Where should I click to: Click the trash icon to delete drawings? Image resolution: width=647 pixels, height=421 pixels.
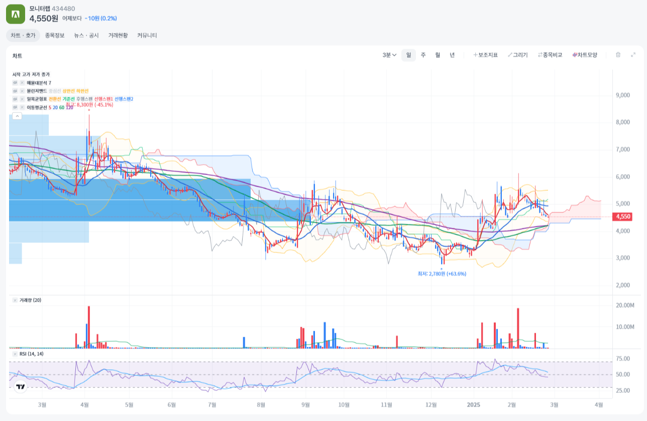pyautogui.click(x=618, y=55)
